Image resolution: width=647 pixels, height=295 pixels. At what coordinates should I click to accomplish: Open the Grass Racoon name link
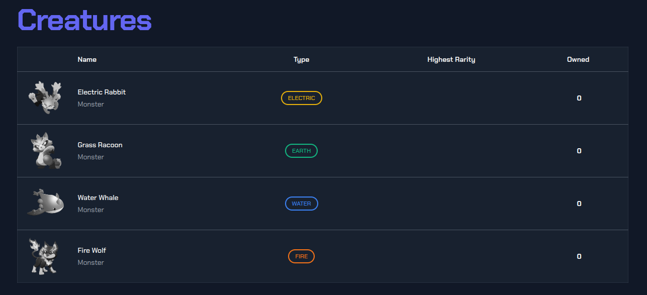click(x=100, y=145)
